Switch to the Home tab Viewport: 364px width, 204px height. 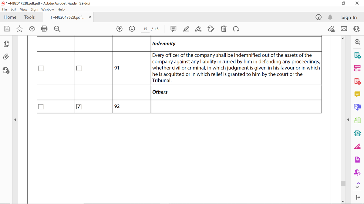click(10, 17)
